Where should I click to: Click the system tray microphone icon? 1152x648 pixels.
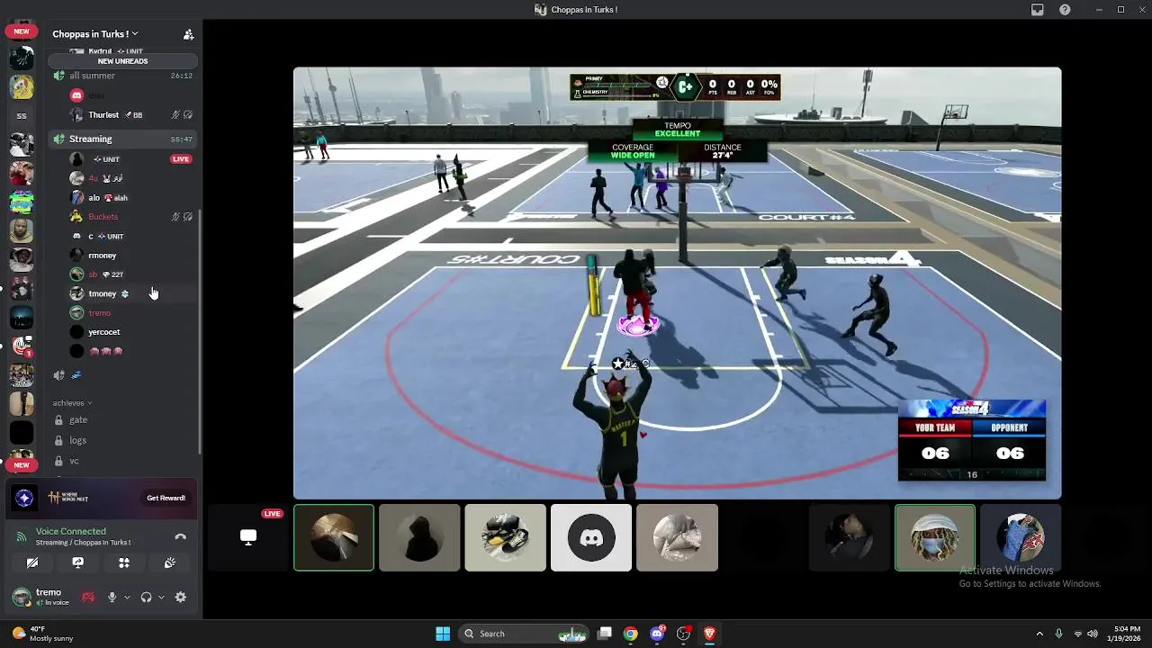1058,634
